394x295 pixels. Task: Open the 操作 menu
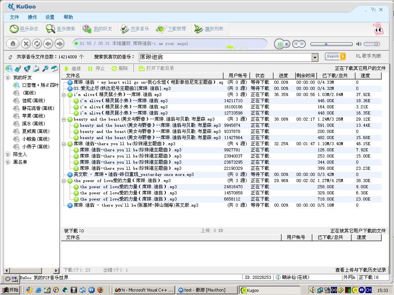pos(32,17)
